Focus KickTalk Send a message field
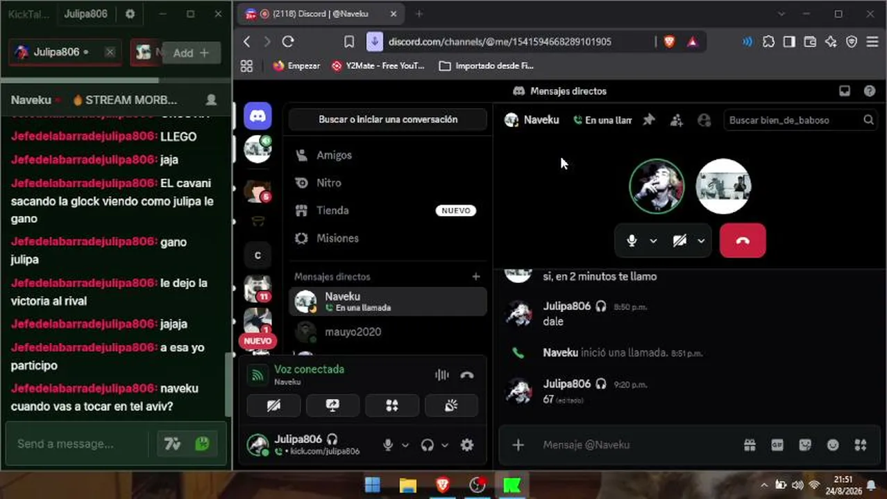This screenshot has width=887, height=499. (x=78, y=444)
